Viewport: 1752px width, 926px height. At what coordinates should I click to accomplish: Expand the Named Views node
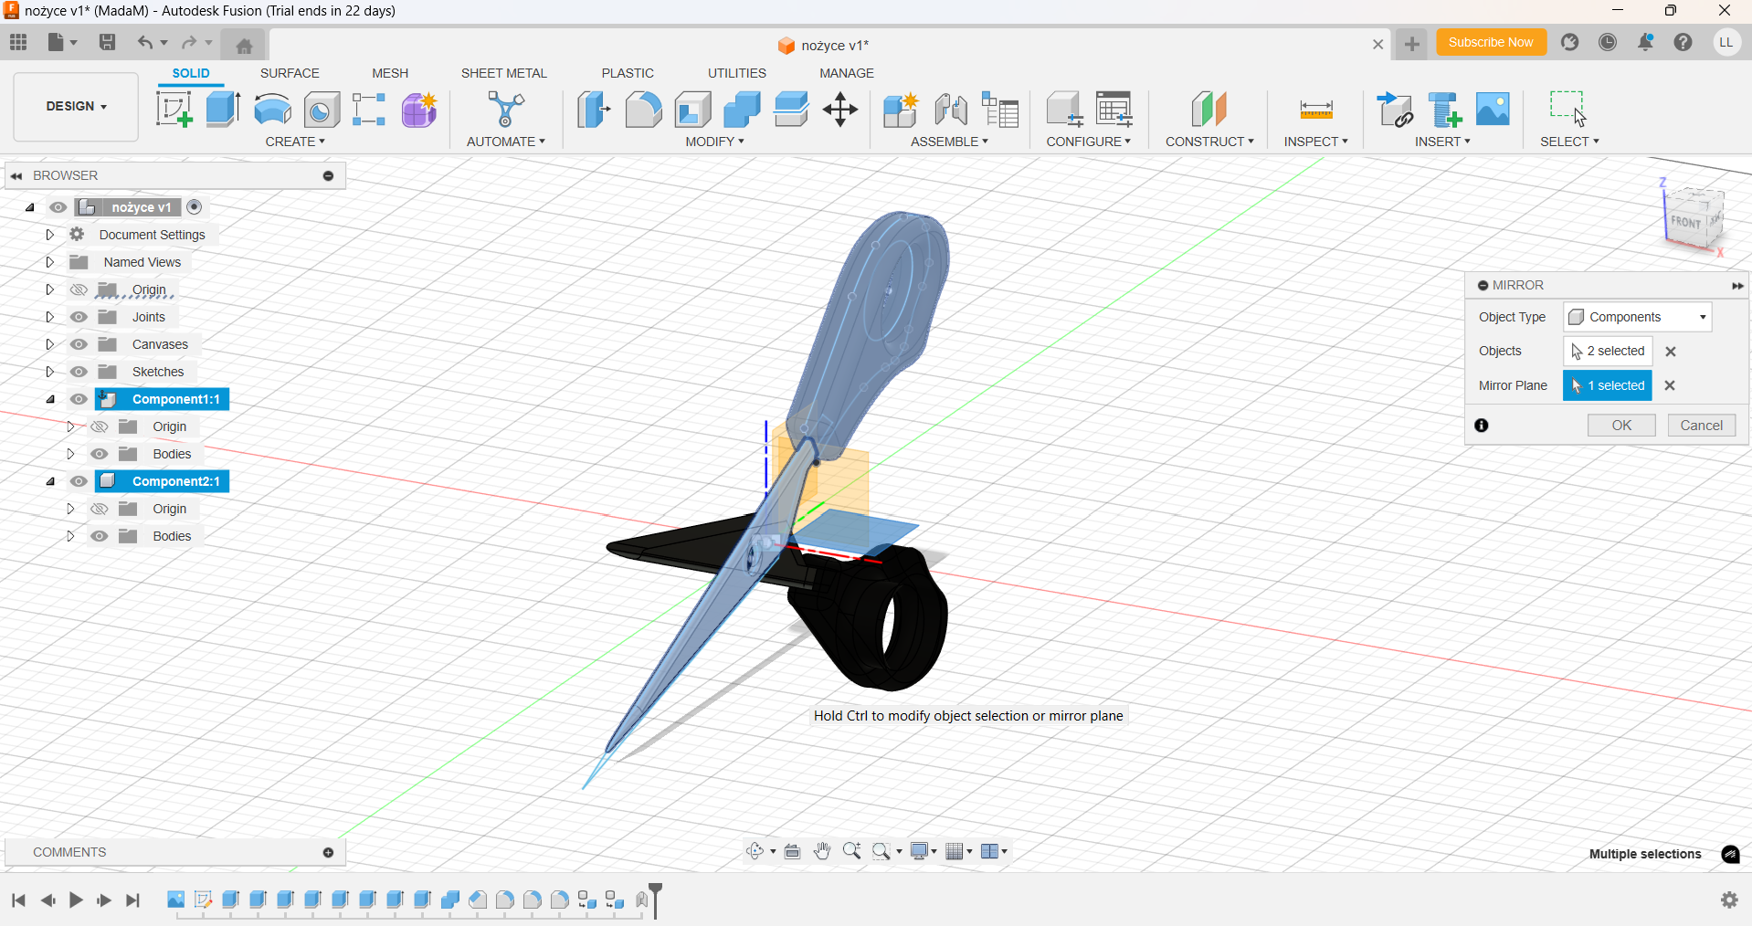click(50, 262)
